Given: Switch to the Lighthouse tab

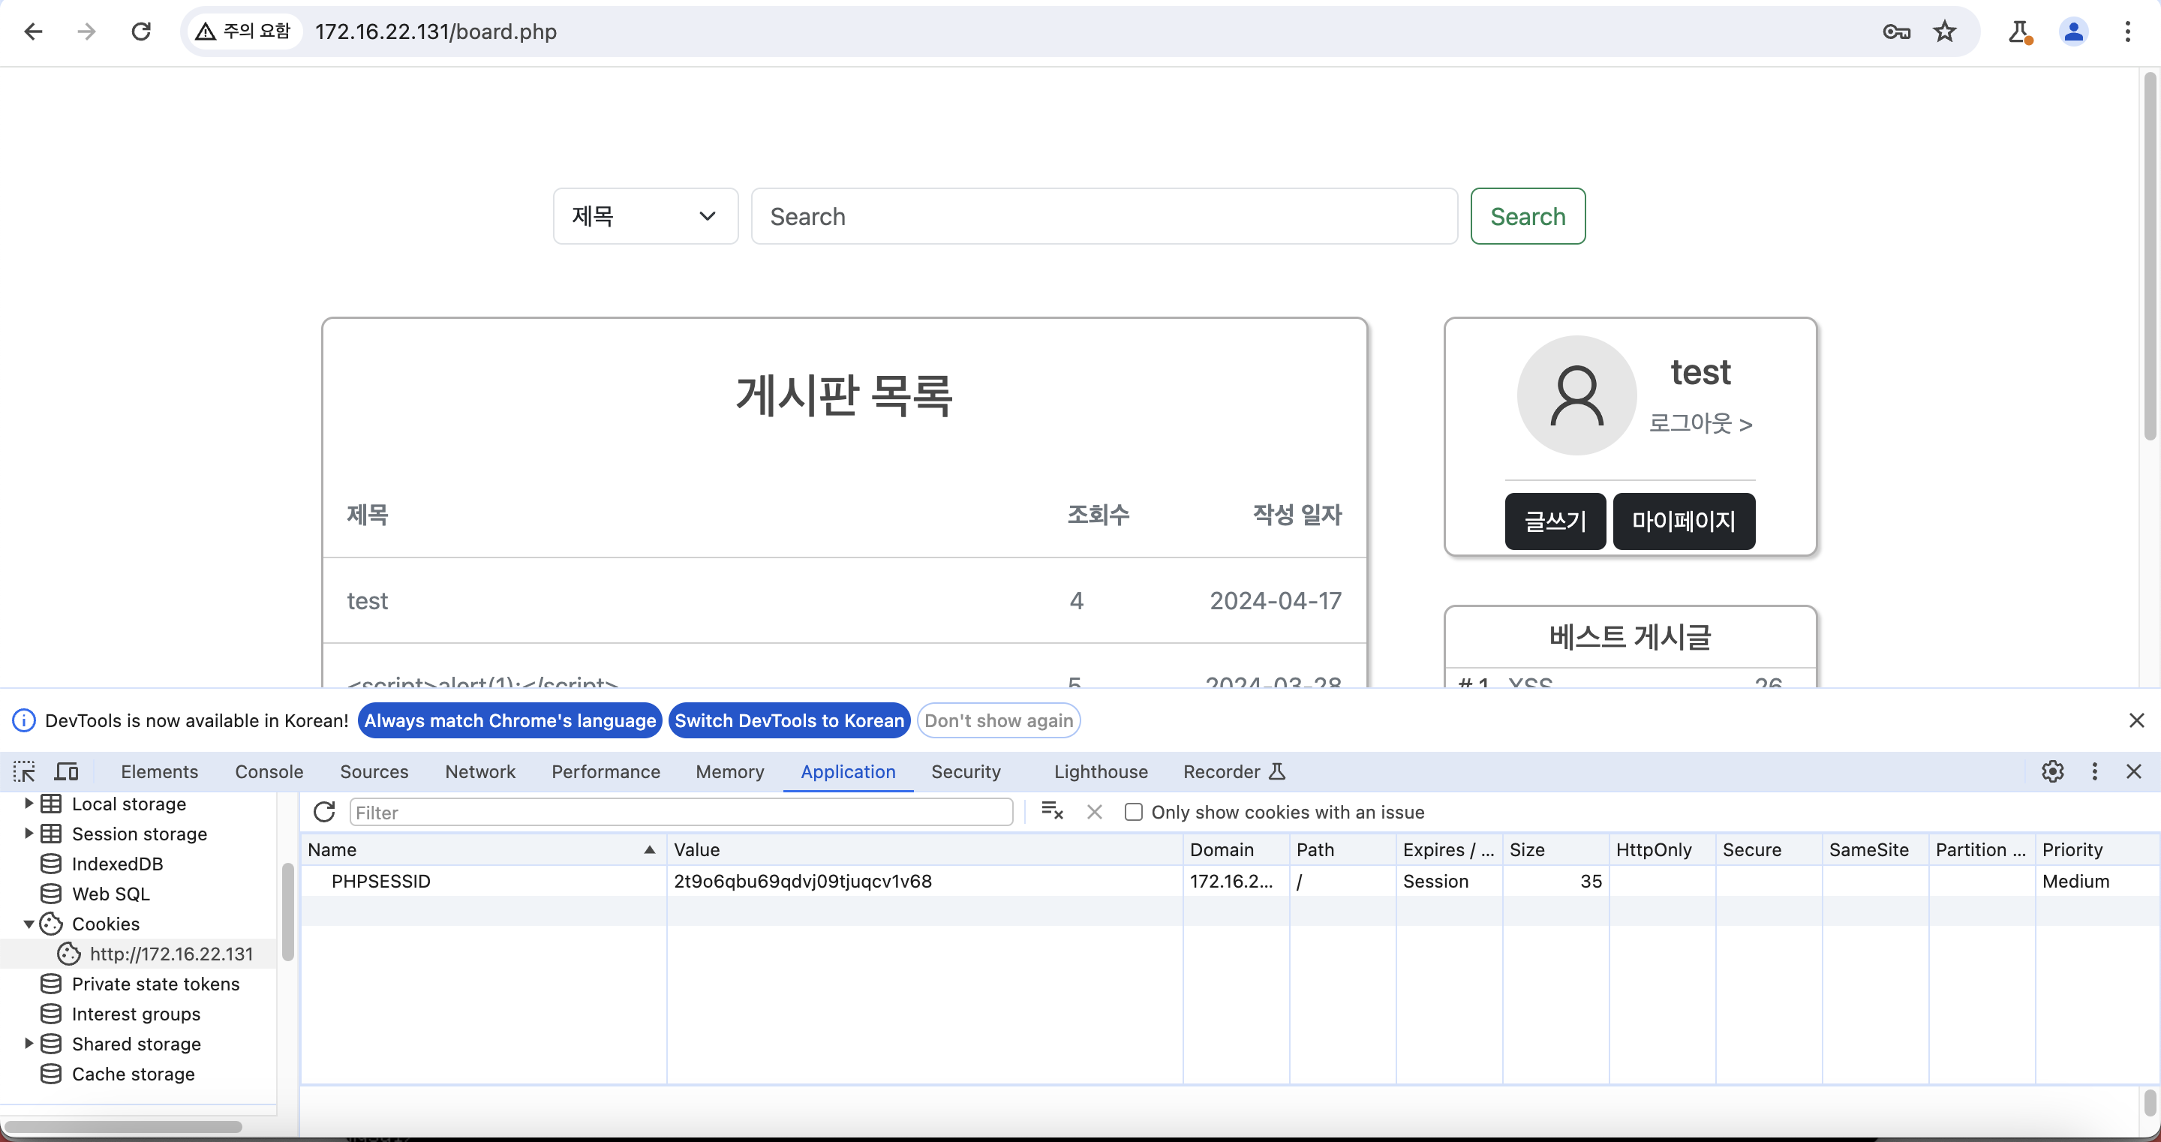Looking at the screenshot, I should (x=1101, y=771).
